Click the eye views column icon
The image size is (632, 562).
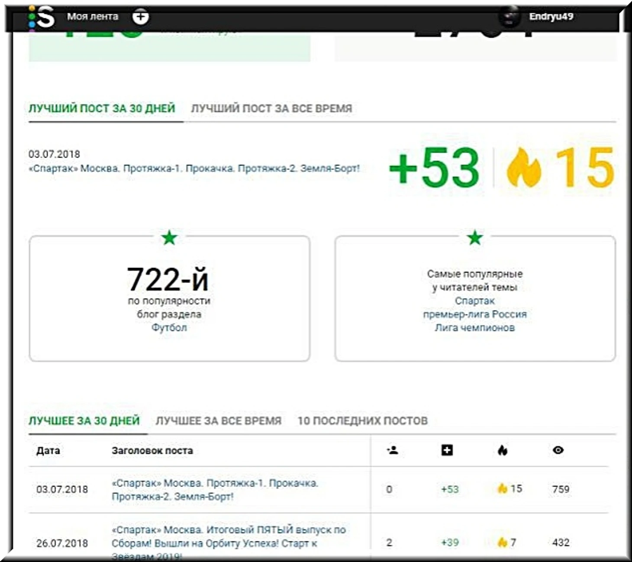point(558,450)
